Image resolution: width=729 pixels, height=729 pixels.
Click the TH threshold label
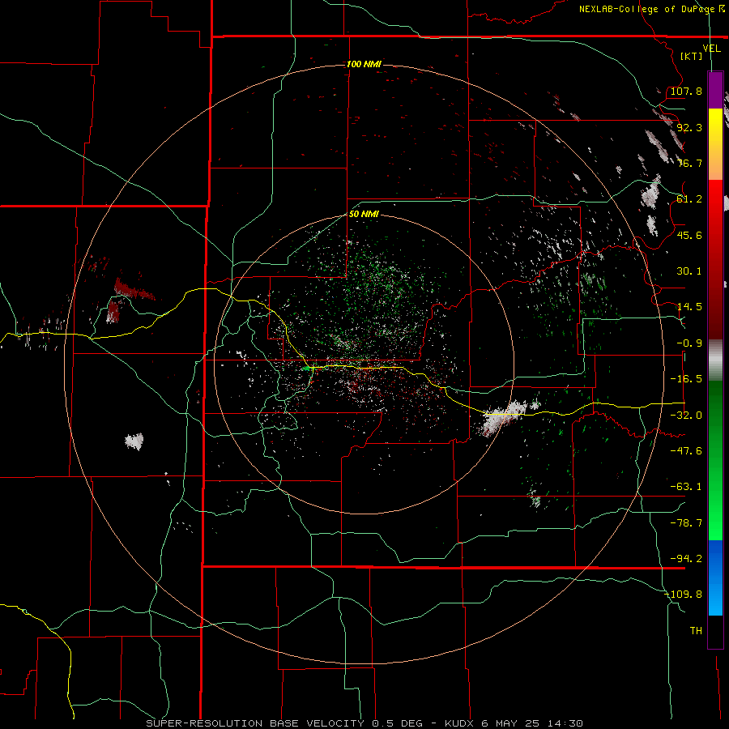[696, 631]
